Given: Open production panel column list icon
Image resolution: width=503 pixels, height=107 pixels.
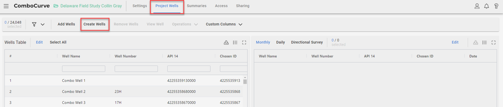Looking at the screenshot, I should point(485,42).
